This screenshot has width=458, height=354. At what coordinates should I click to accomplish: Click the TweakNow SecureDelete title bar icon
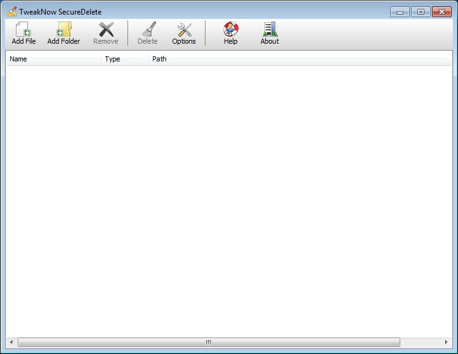point(11,11)
